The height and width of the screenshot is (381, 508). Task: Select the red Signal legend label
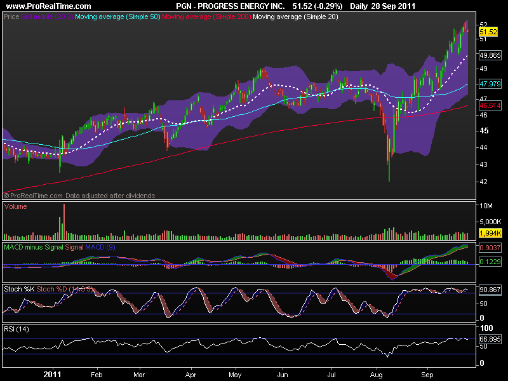click(74, 247)
